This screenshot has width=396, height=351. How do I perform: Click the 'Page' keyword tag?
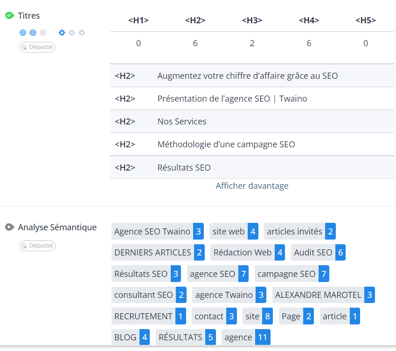pyautogui.click(x=296, y=316)
